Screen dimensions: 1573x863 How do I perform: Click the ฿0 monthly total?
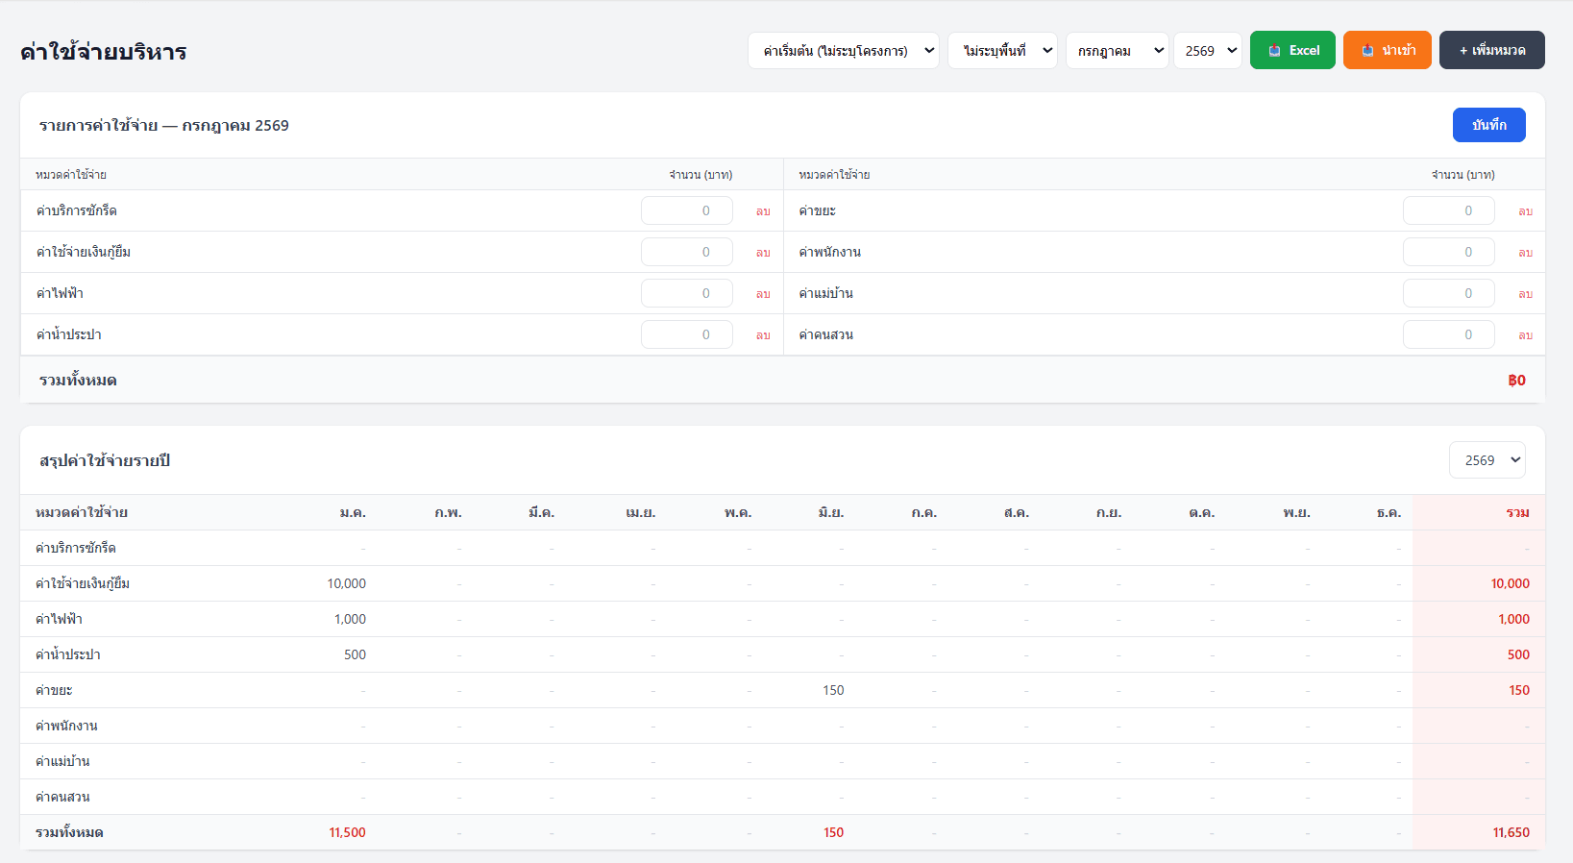1516,381
